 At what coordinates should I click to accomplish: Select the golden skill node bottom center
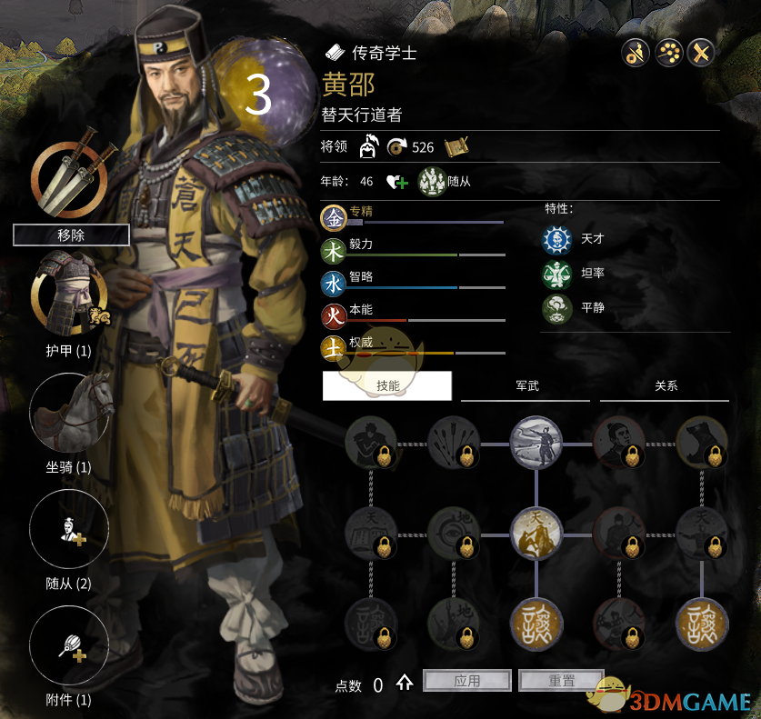(x=536, y=624)
